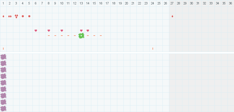234x112 pixels.
Task: Click the pink heart on day 14
Action: [88, 31]
